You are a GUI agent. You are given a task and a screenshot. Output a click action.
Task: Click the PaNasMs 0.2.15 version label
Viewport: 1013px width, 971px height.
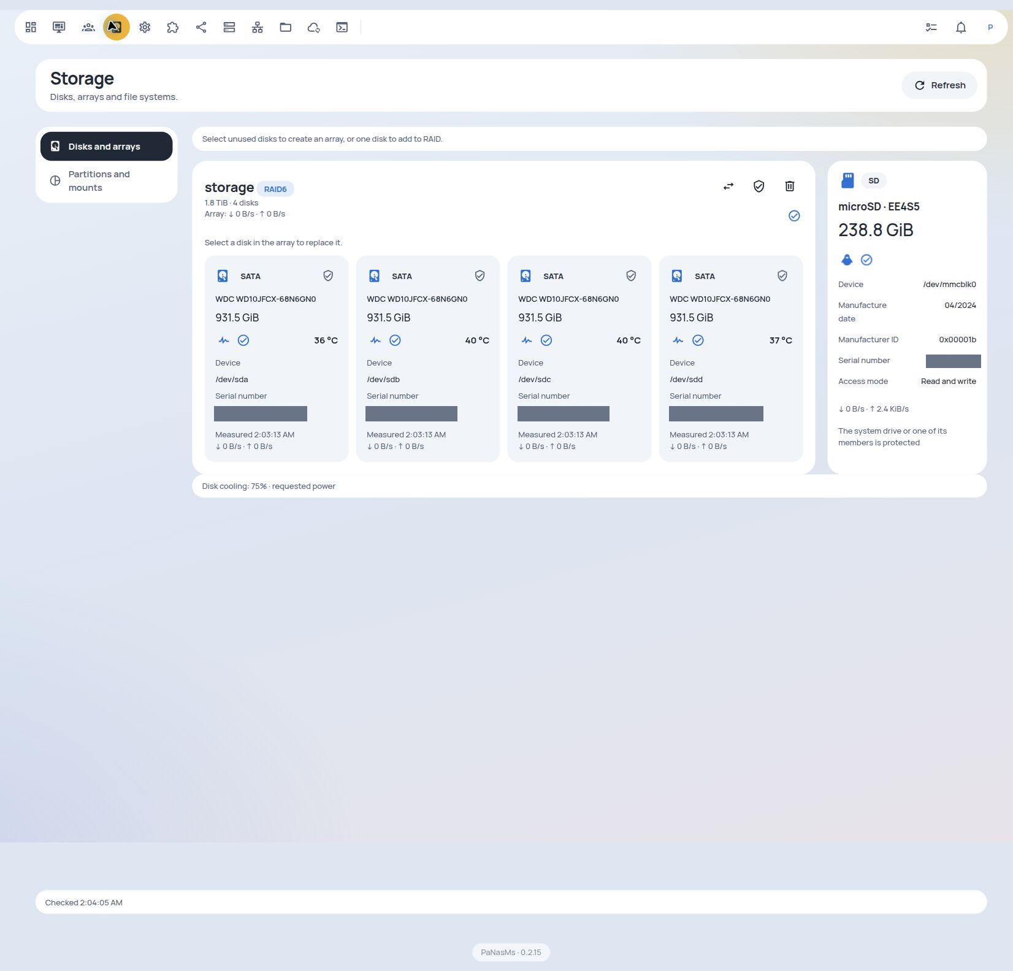(511, 953)
